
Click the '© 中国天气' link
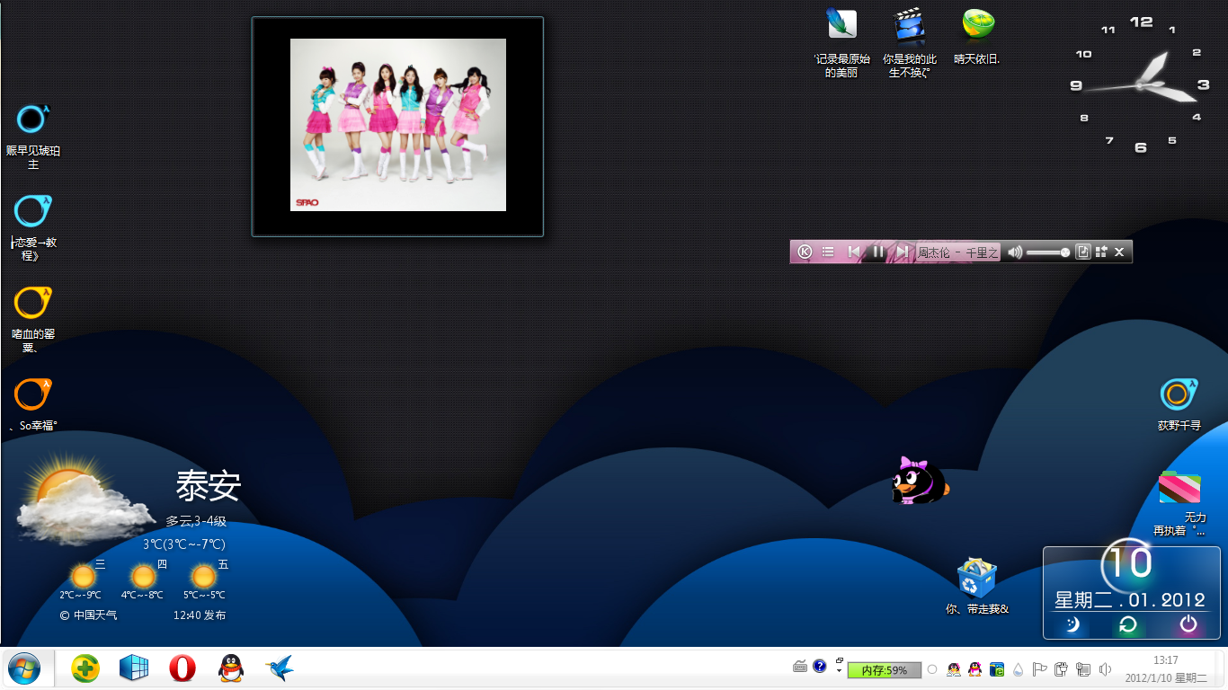[88, 615]
